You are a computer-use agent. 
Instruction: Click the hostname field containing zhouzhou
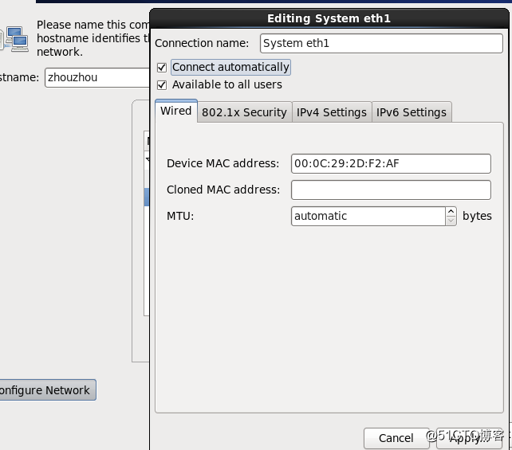point(97,77)
